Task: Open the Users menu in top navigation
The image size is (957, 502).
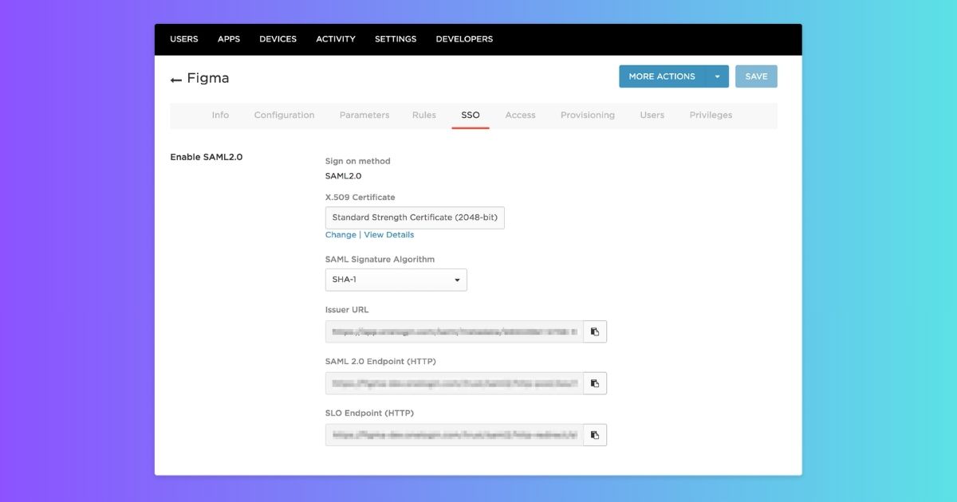Action: pos(184,39)
